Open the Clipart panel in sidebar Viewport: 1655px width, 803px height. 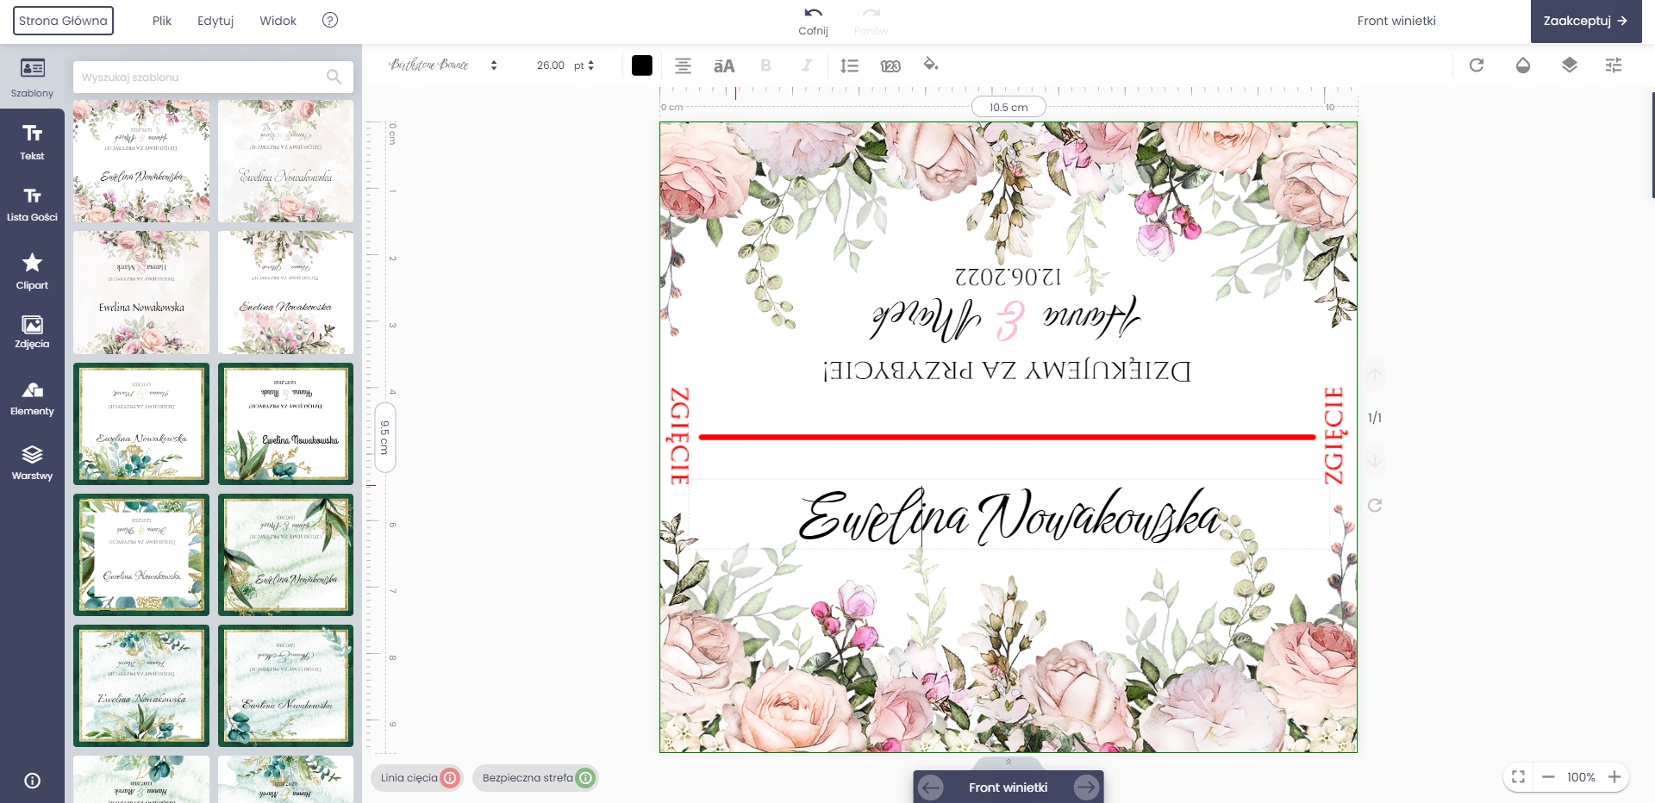32,271
